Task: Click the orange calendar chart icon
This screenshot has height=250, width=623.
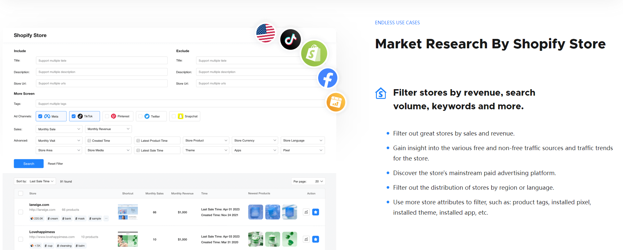Action: pyautogui.click(x=336, y=102)
